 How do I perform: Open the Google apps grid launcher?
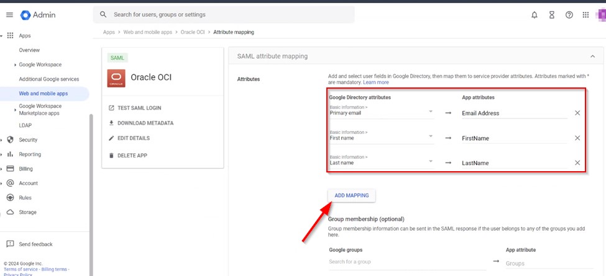[585, 15]
